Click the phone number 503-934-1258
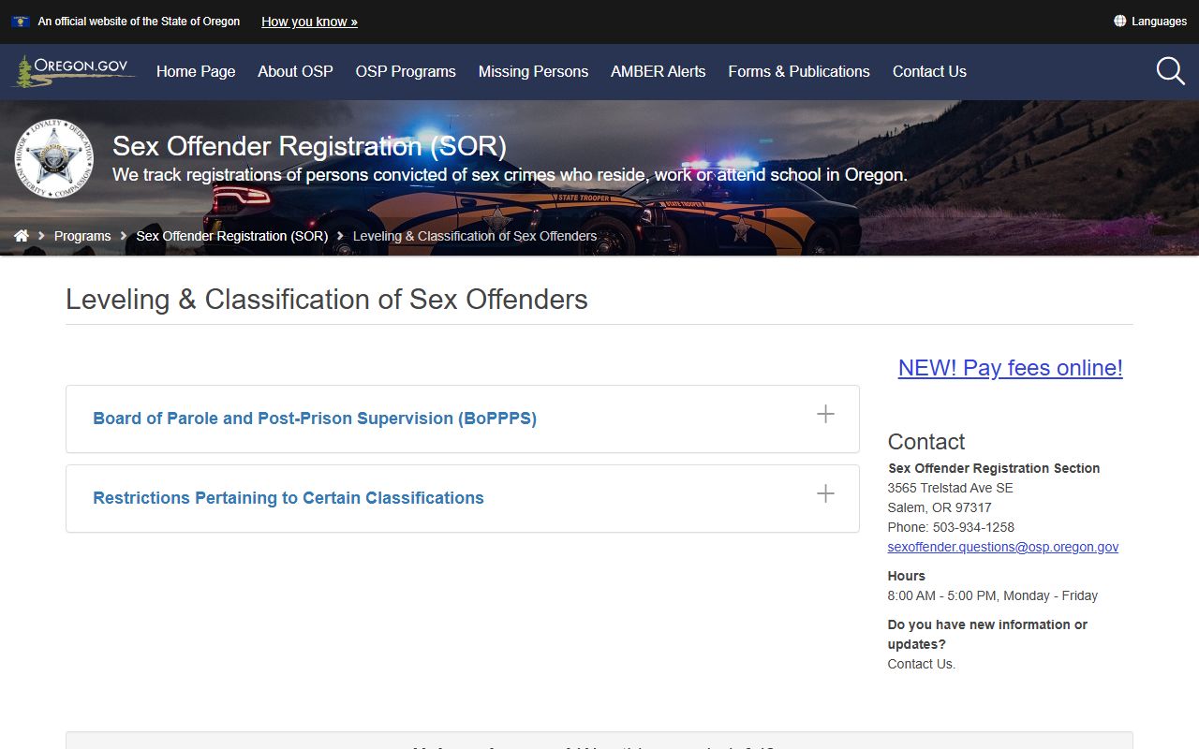The height and width of the screenshot is (749, 1199). 973,527
